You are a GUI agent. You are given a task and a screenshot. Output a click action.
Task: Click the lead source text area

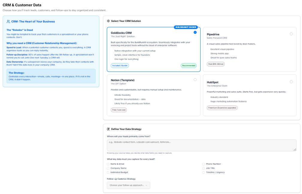click(202, 145)
